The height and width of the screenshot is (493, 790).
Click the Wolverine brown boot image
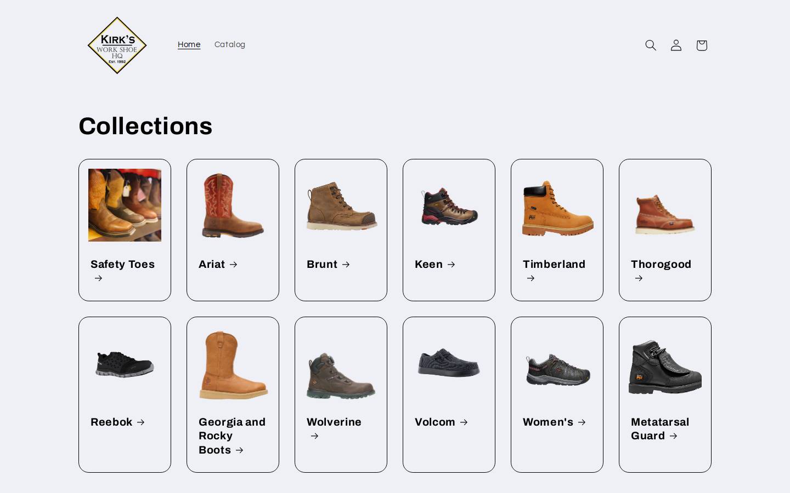[x=341, y=376]
